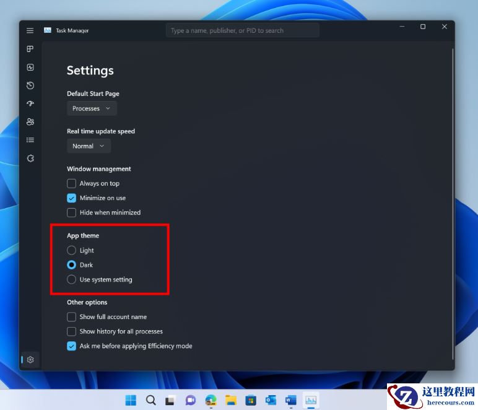This screenshot has width=478, height=410.
Task: Open File Explorer from taskbar
Action: (231, 400)
